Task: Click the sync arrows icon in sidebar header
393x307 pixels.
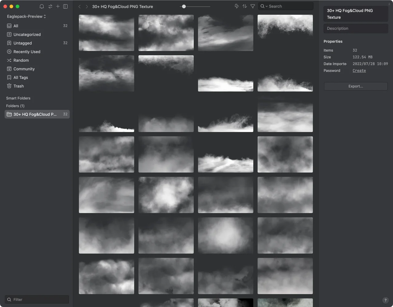Action: pos(50,6)
